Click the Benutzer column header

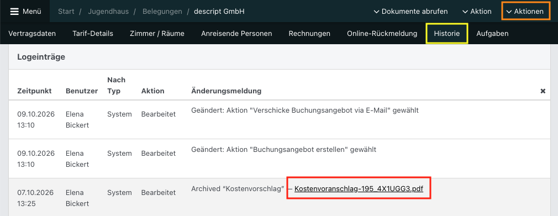click(82, 91)
